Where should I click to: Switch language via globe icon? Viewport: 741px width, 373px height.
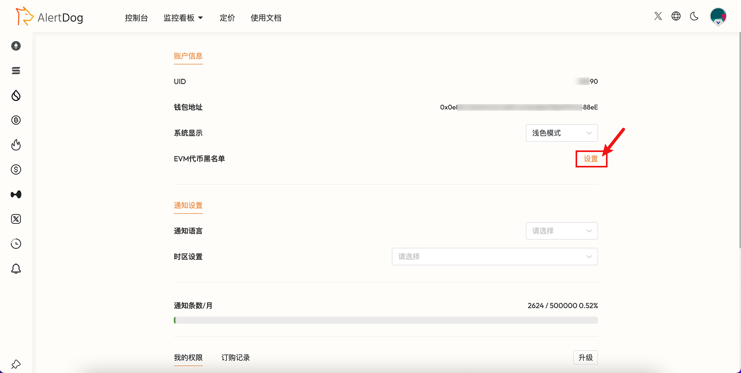click(676, 16)
